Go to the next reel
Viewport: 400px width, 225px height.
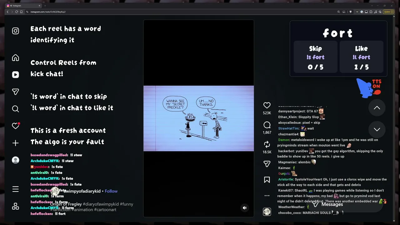click(377, 129)
